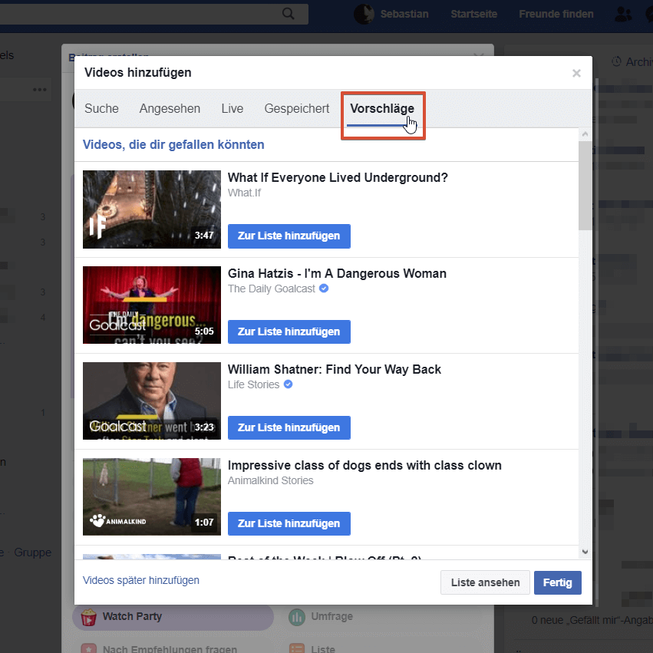Click the Watch Party popcorn icon

click(89, 617)
